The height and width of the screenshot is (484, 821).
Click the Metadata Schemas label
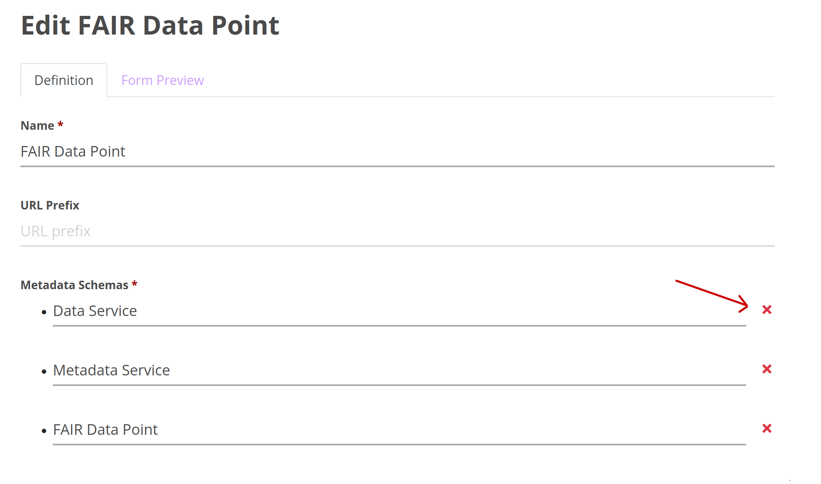pos(74,285)
